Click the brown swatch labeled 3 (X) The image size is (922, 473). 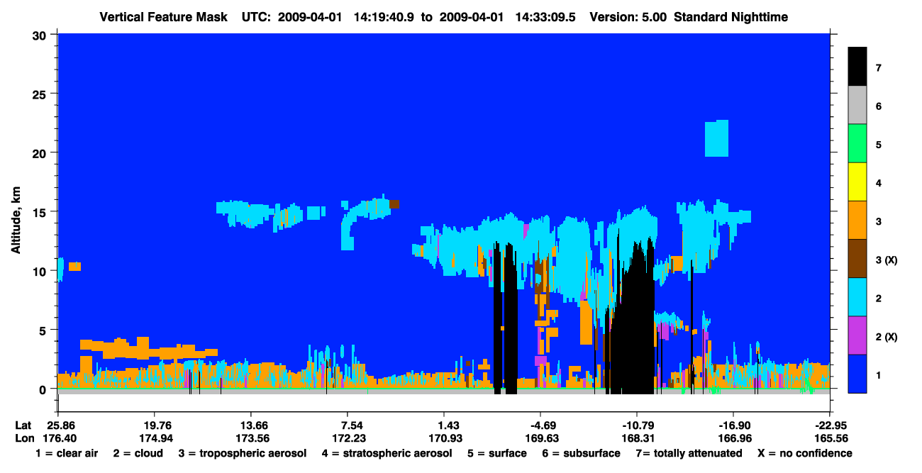coord(857,259)
